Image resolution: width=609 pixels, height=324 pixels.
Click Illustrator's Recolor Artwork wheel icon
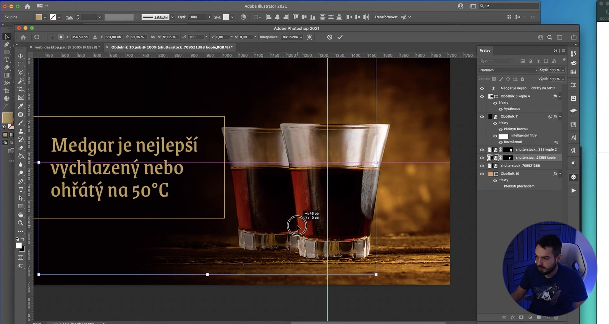[x=243, y=17]
